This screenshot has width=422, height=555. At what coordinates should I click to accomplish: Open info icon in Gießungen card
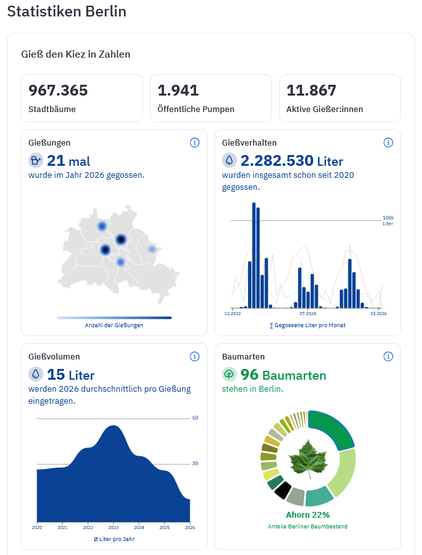[x=195, y=143]
